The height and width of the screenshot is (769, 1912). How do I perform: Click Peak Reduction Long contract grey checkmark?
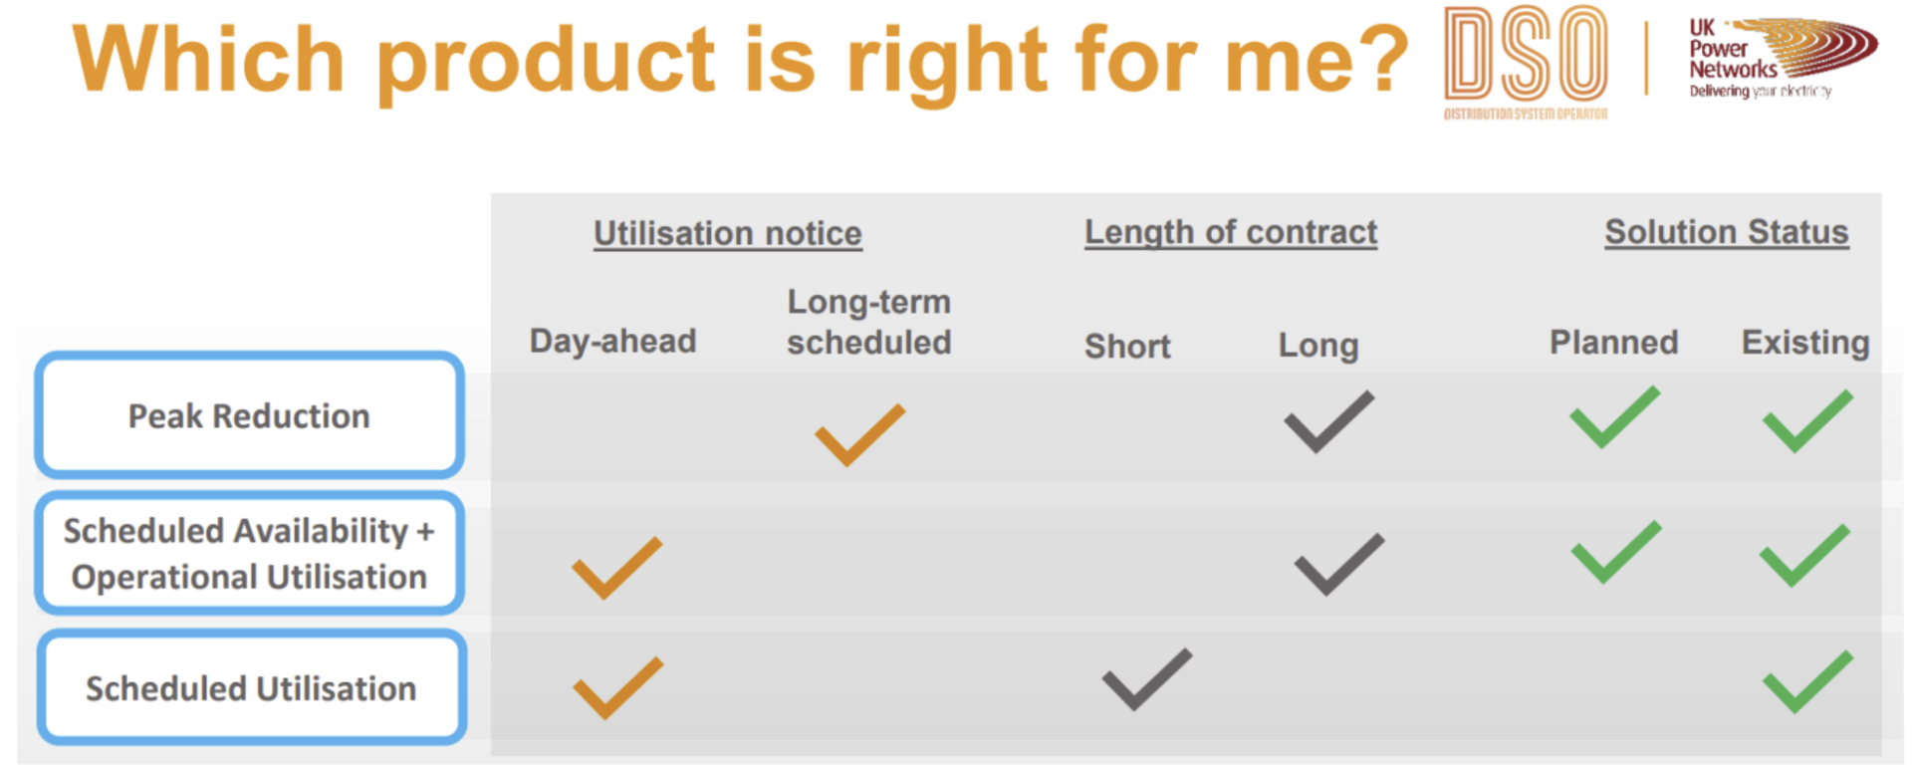pyautogui.click(x=1328, y=421)
